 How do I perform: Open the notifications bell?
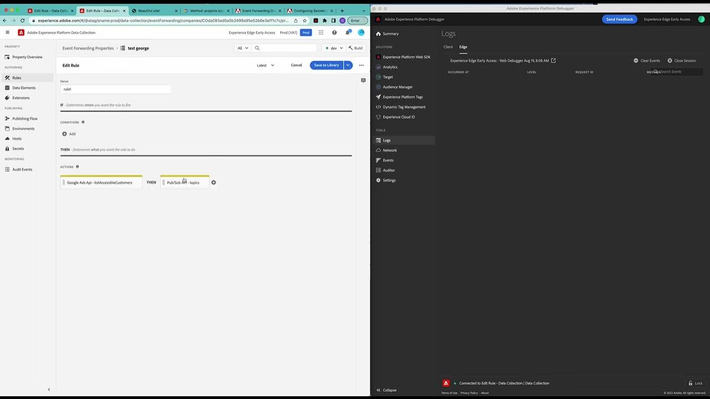pos(348,32)
